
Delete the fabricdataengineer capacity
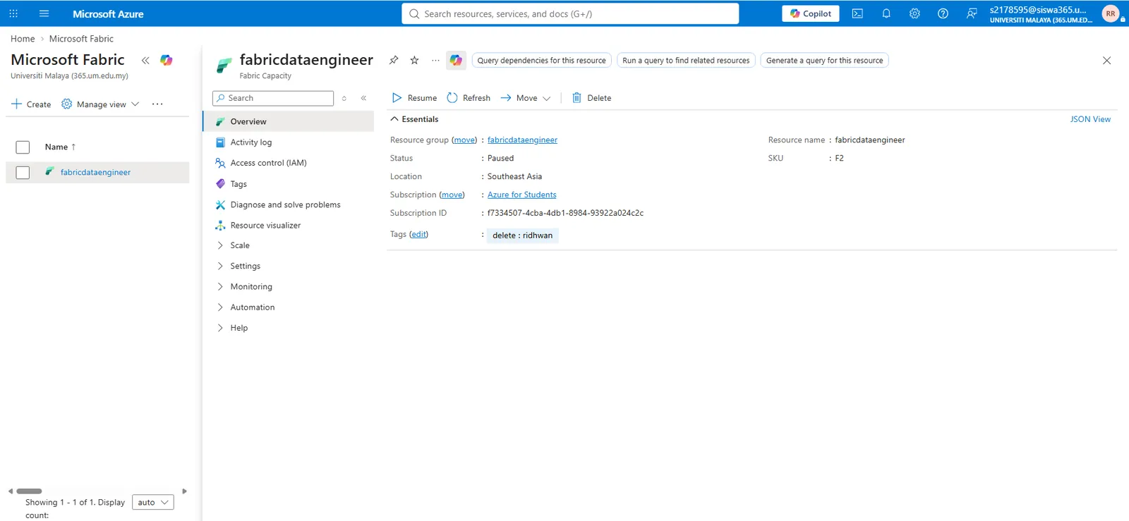tap(591, 98)
